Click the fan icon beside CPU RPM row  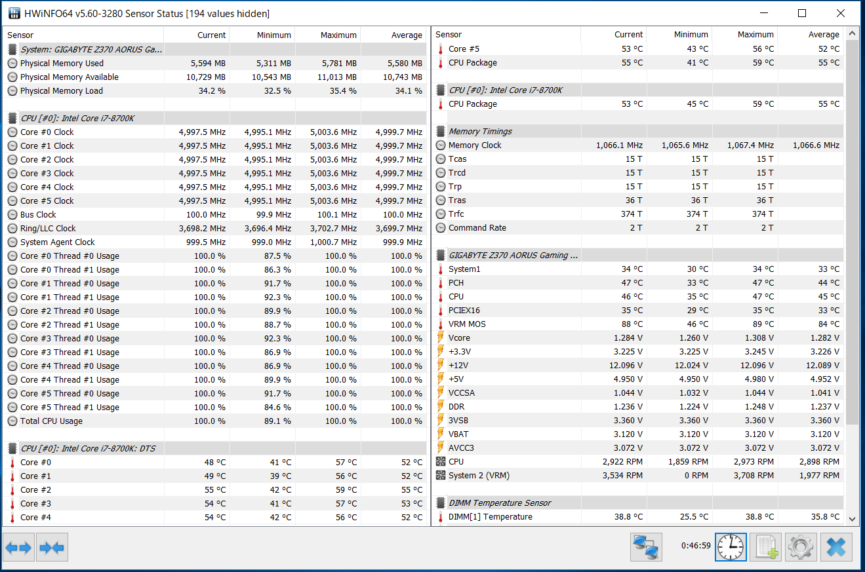(441, 461)
